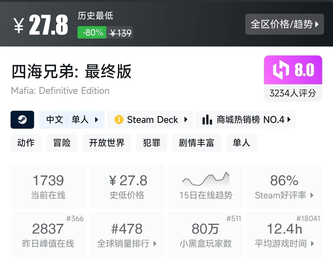Open the 15日在线趋势 sparkline chart

[206, 179]
